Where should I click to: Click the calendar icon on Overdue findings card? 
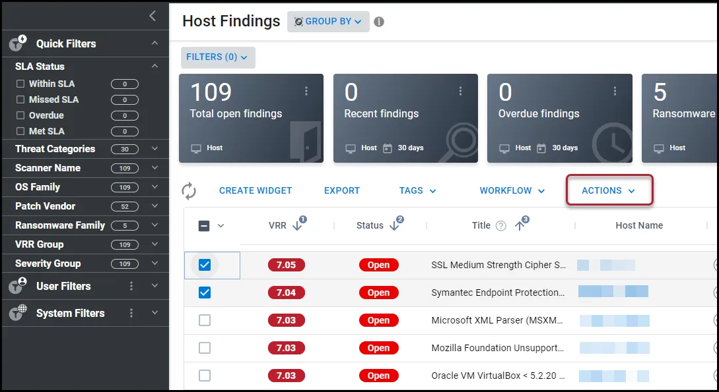click(541, 148)
